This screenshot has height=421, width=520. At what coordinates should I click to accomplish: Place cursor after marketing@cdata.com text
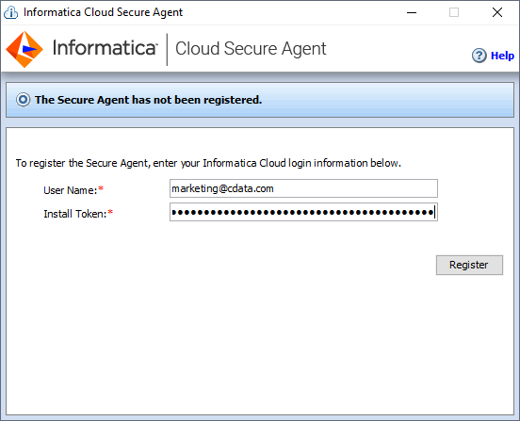274,188
